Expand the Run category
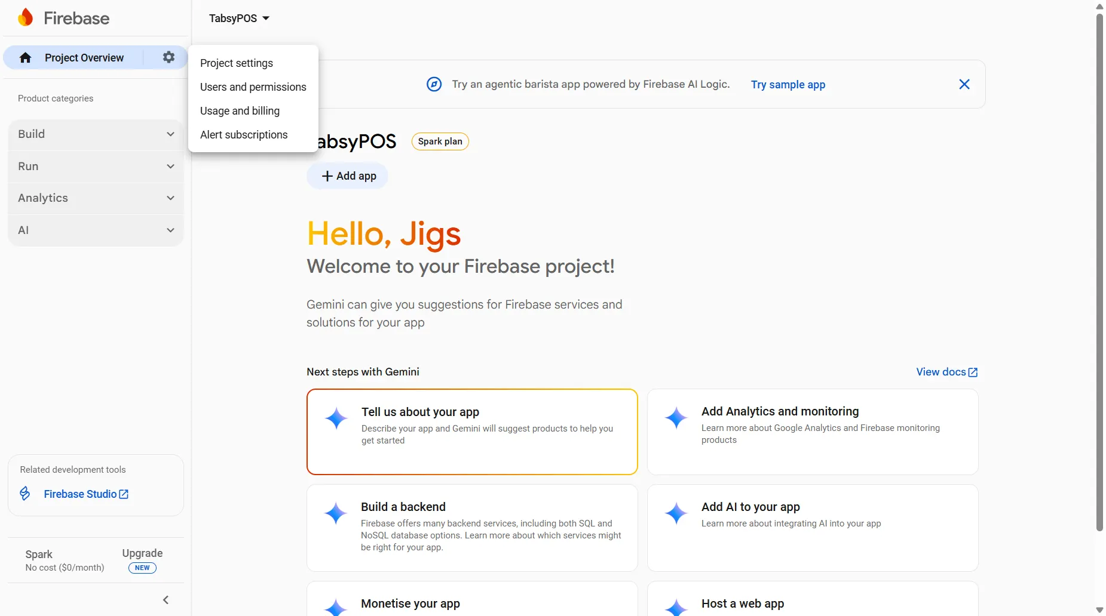Image resolution: width=1106 pixels, height=616 pixels. [96, 167]
